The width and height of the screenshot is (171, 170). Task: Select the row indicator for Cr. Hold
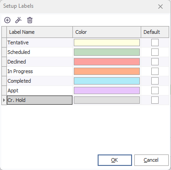(x=4, y=100)
